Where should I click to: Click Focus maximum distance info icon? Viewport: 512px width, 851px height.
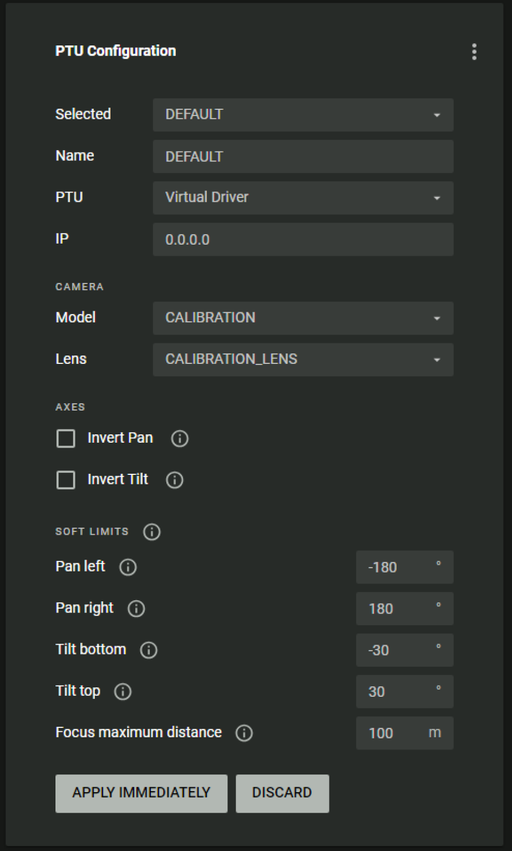244,733
